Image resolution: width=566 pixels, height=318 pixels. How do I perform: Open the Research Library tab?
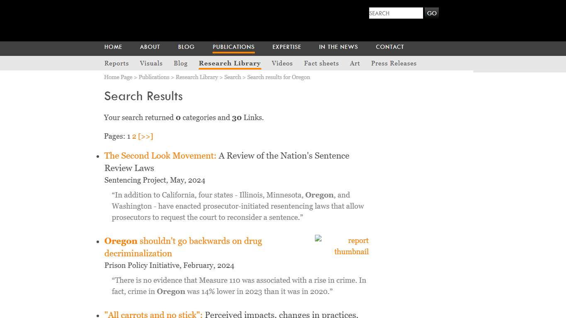pyautogui.click(x=230, y=63)
